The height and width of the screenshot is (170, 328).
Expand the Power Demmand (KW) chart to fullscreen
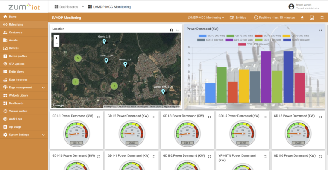(x=320, y=30)
